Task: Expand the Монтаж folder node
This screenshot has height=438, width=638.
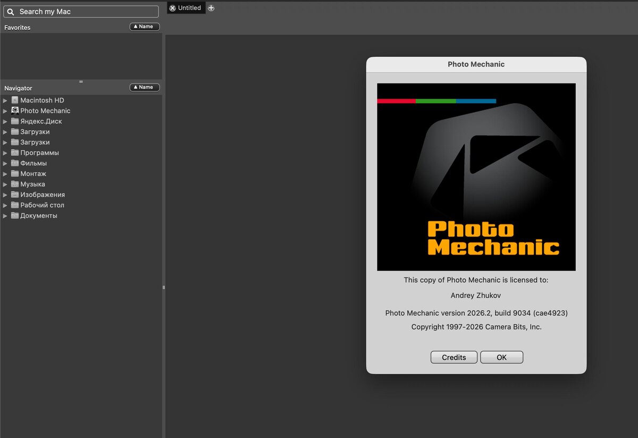Action: point(5,174)
